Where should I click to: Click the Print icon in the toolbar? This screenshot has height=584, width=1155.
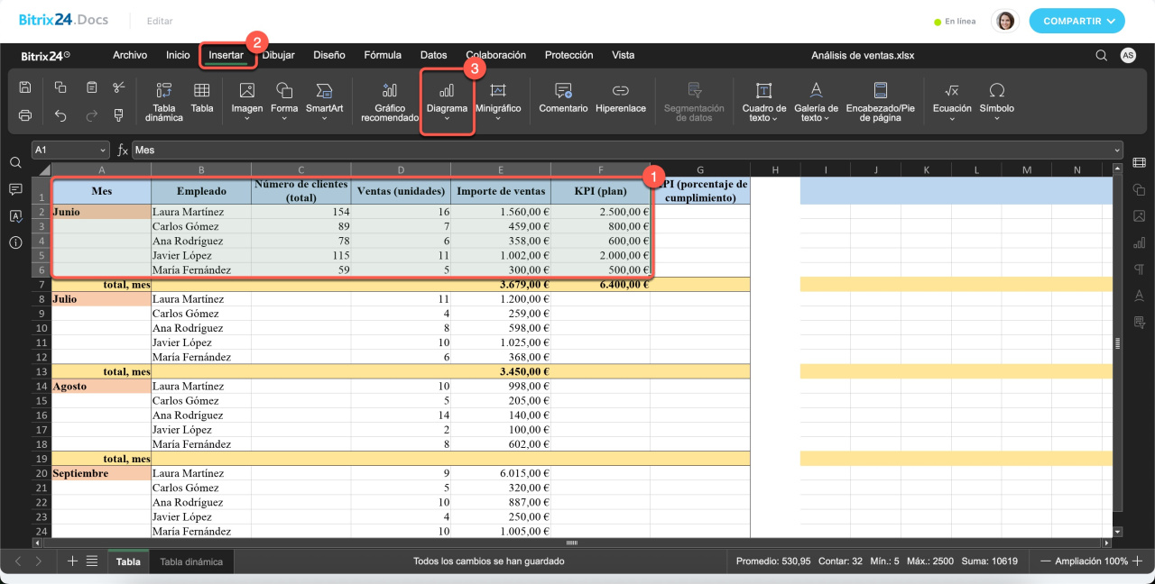pos(25,115)
